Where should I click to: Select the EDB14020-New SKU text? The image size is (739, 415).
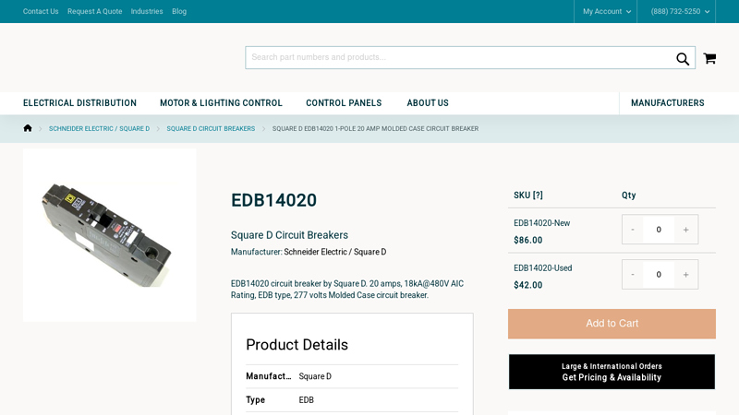(x=541, y=223)
